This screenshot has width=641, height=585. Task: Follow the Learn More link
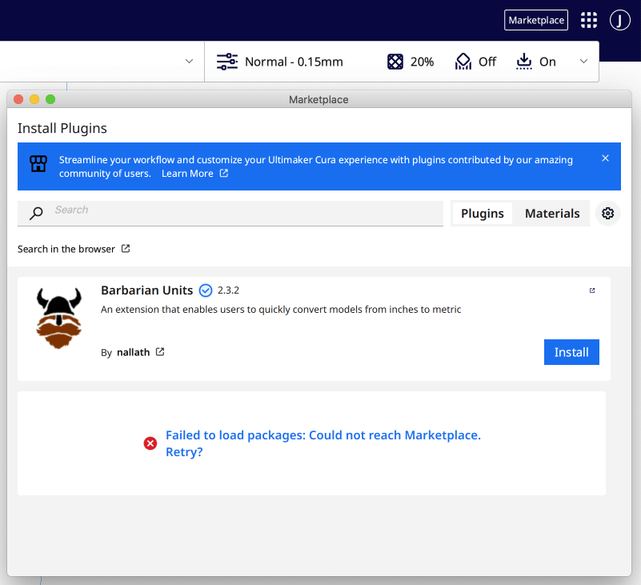(187, 174)
